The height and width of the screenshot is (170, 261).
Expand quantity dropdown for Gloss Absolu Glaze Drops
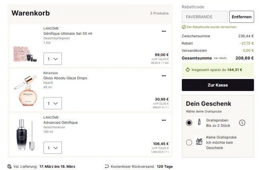[x=53, y=103]
